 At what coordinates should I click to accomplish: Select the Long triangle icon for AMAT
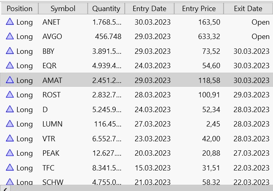(10, 80)
